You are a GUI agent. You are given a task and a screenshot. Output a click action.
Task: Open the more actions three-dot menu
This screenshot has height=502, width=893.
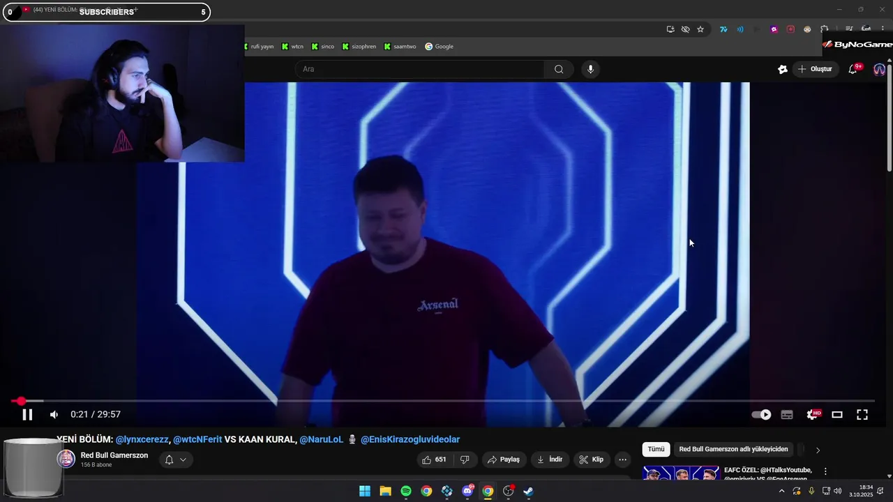tap(622, 459)
